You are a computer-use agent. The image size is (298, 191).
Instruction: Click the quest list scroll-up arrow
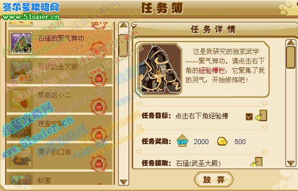123,25
